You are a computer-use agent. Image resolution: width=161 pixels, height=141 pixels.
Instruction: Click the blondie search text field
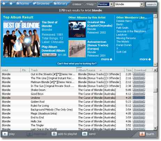127,4
